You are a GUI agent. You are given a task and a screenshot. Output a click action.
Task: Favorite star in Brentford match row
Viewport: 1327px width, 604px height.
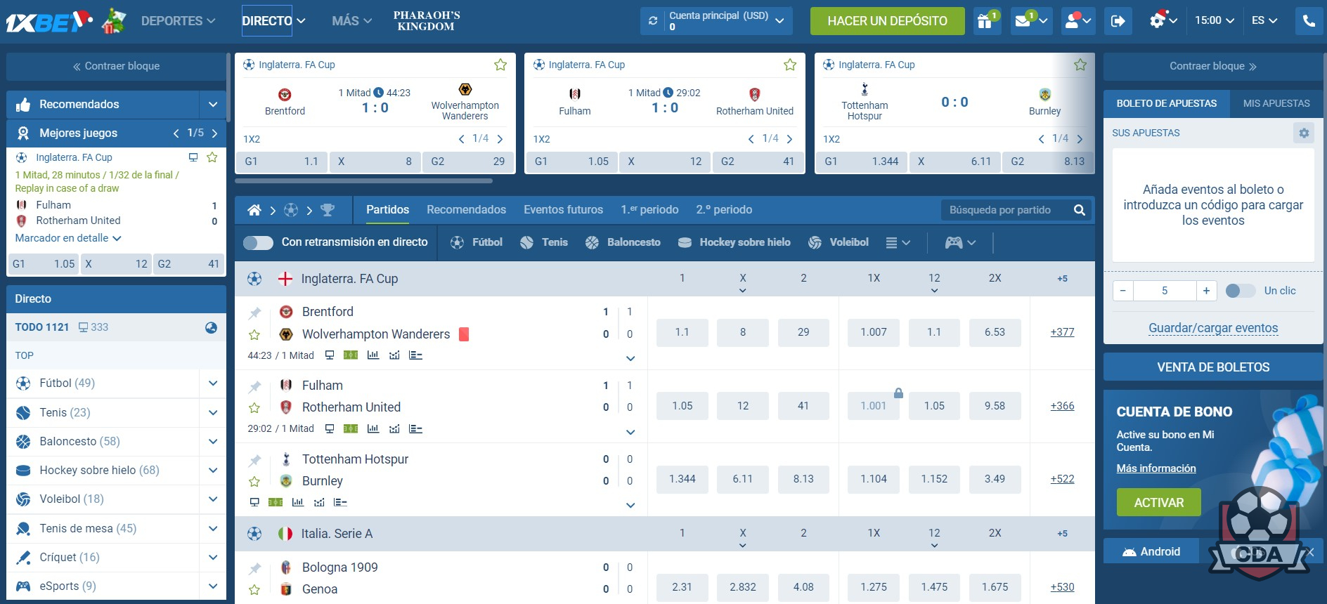254,335
